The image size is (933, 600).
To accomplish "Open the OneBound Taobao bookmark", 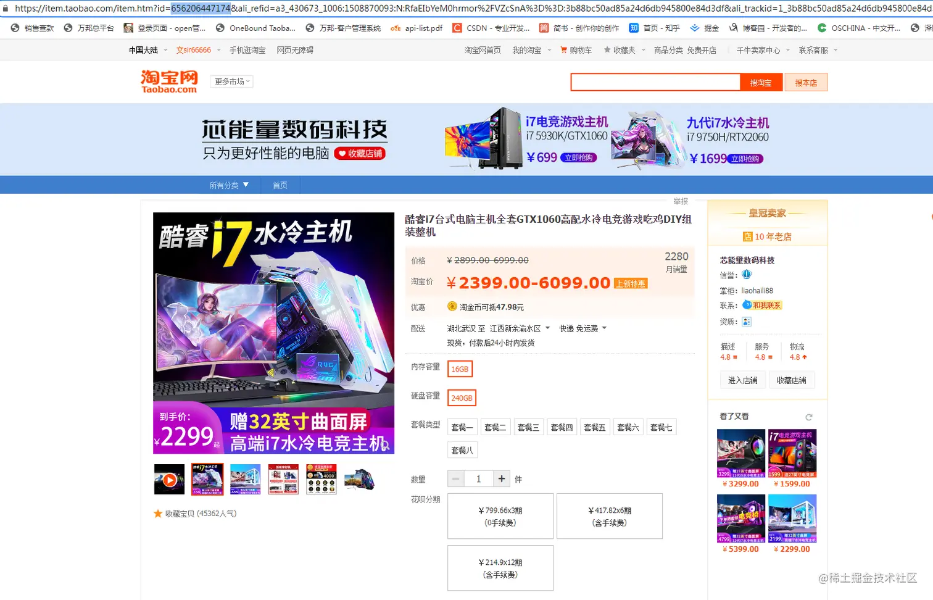I will (255, 28).
